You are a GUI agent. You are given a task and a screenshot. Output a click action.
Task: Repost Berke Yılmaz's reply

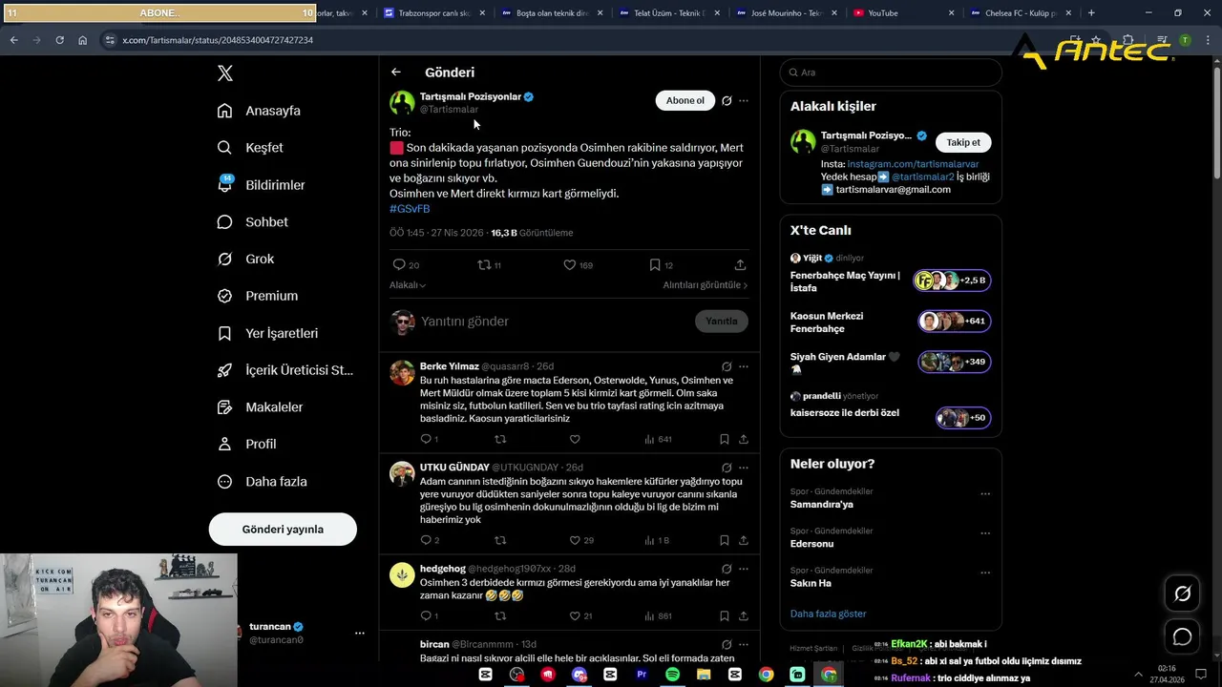click(500, 440)
